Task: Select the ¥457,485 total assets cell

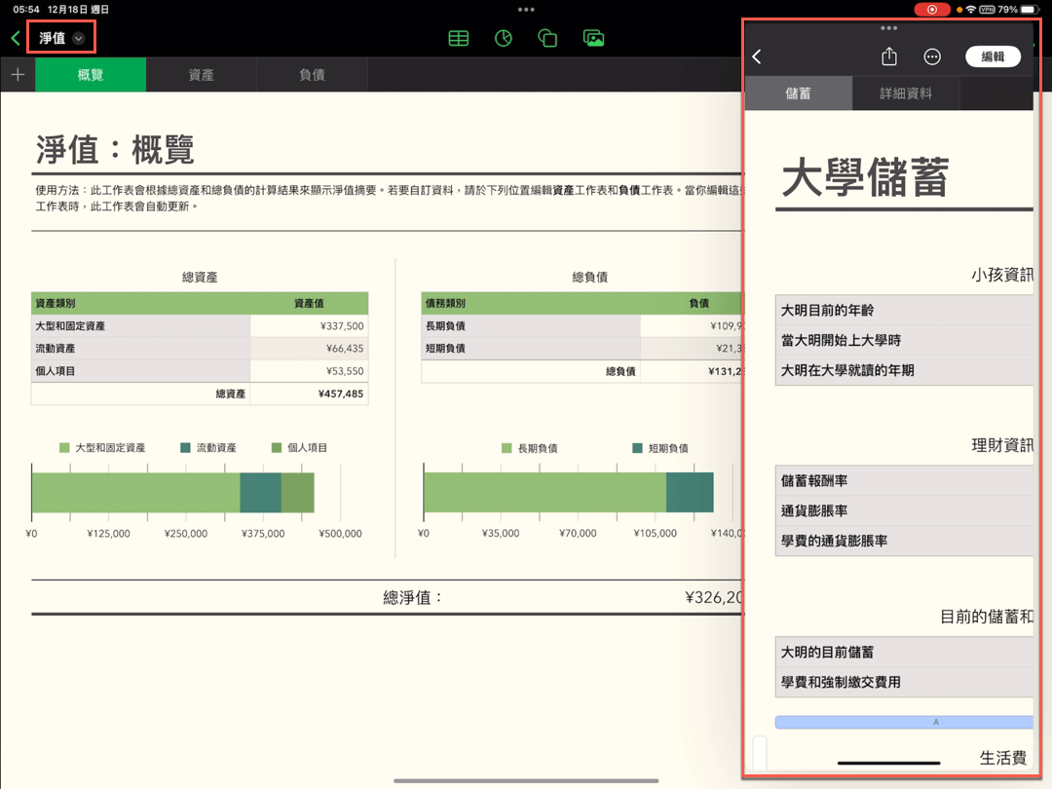Action: [x=310, y=394]
